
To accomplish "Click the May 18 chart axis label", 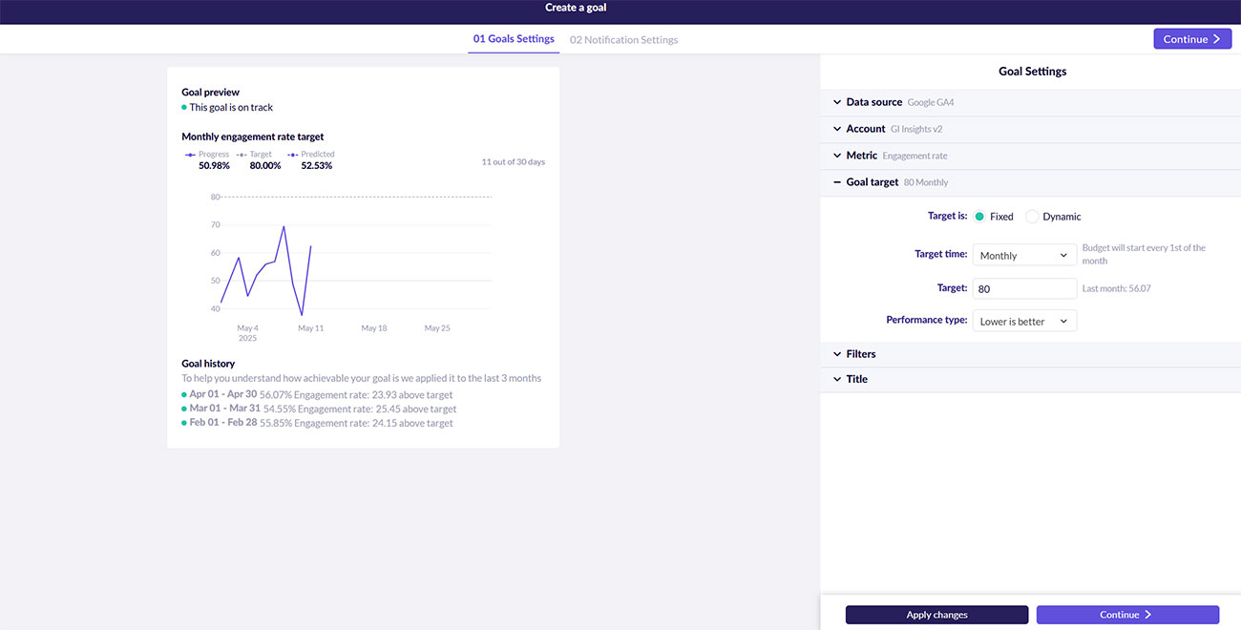I will [x=374, y=328].
